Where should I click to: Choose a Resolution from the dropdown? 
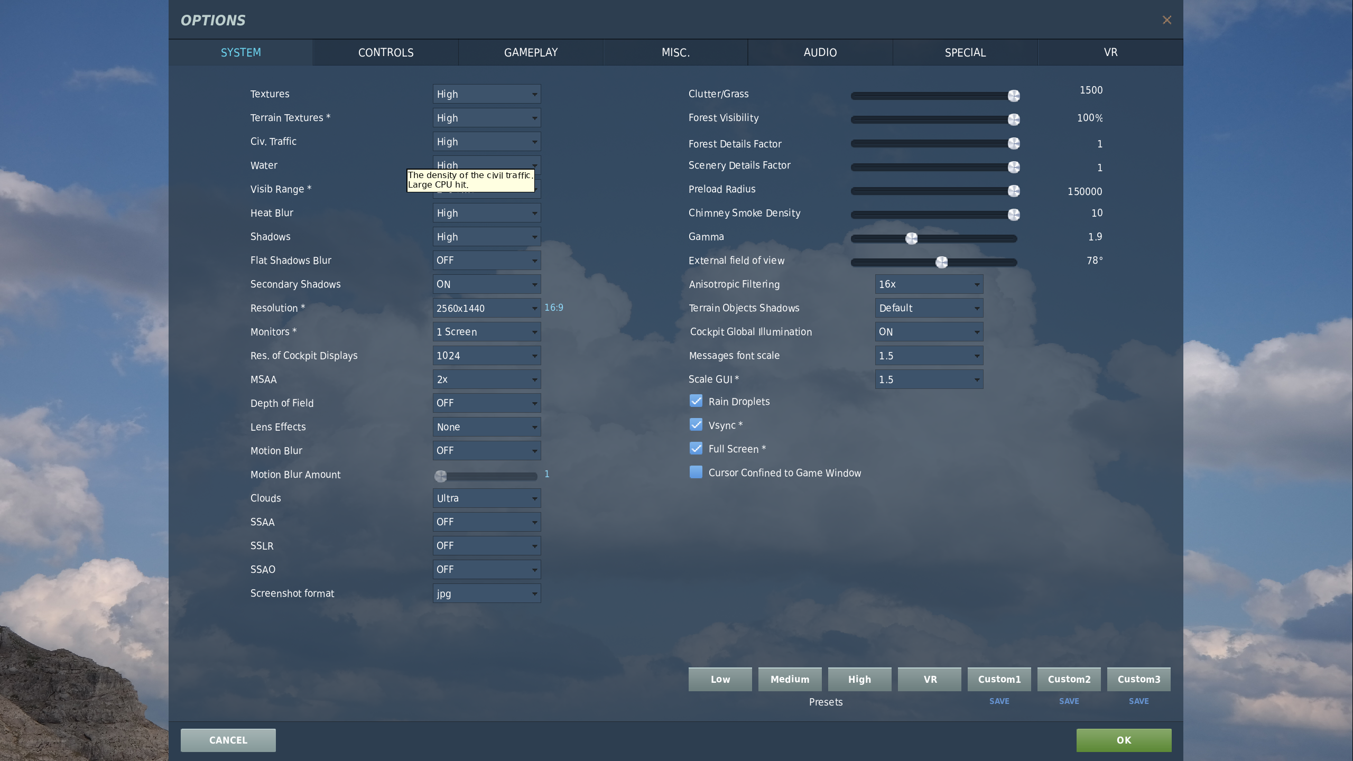point(487,308)
